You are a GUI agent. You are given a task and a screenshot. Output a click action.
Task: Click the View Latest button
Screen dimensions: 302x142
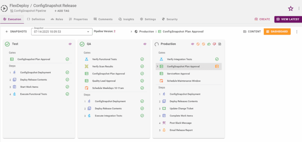[288, 19]
